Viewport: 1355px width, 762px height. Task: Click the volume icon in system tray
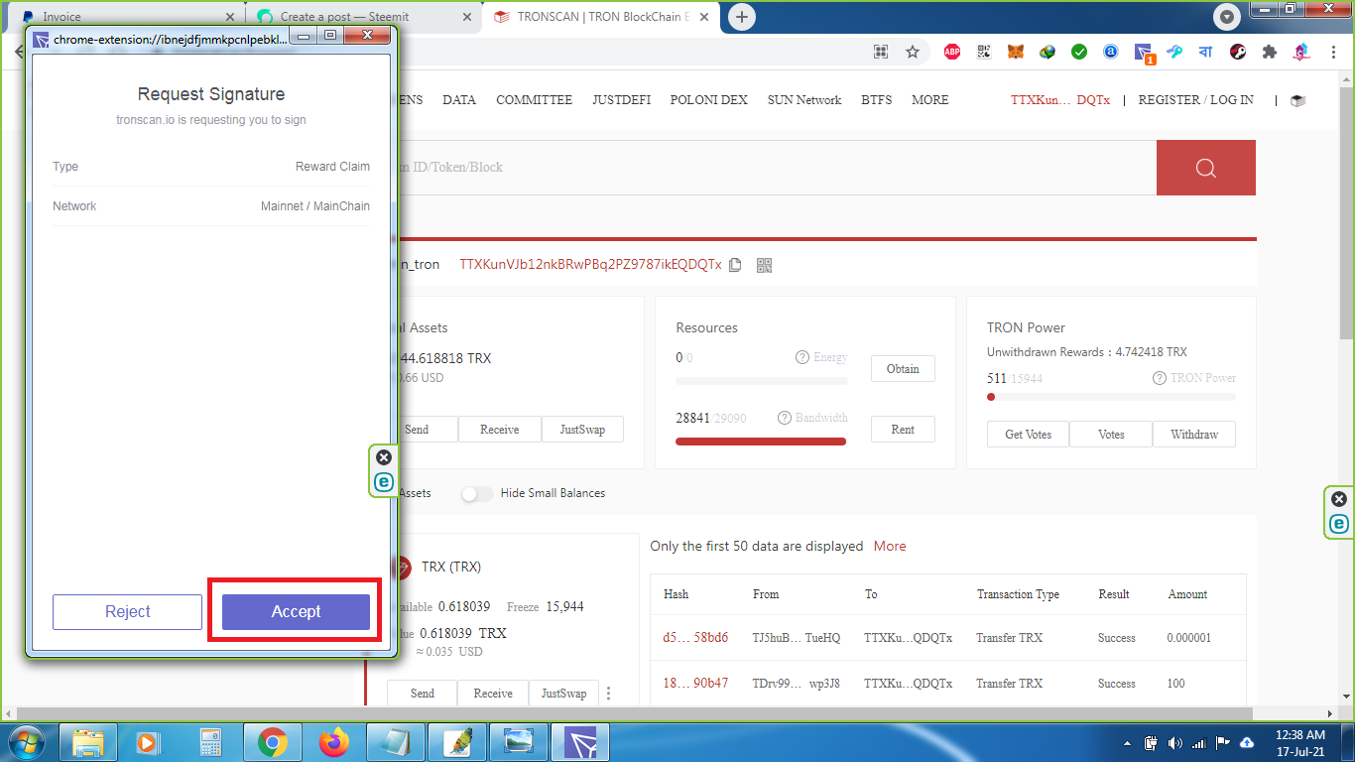pyautogui.click(x=1175, y=743)
